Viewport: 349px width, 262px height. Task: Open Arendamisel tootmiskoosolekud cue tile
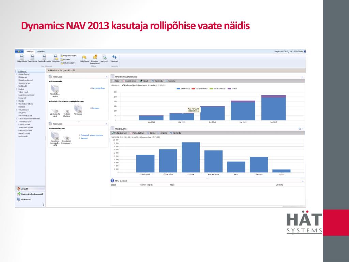66,140
